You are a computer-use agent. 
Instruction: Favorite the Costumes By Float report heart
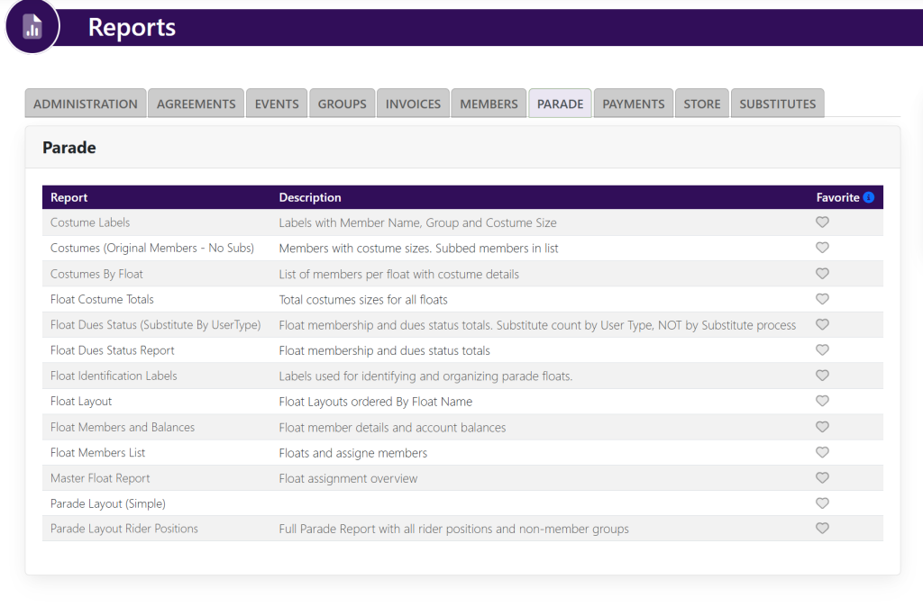(822, 274)
